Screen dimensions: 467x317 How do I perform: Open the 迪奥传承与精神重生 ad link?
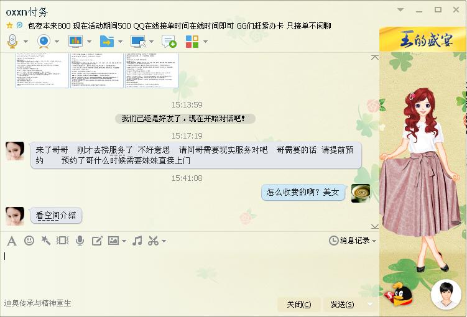pos(37,303)
